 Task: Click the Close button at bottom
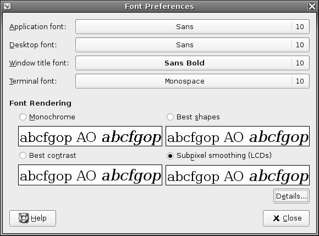(286, 218)
